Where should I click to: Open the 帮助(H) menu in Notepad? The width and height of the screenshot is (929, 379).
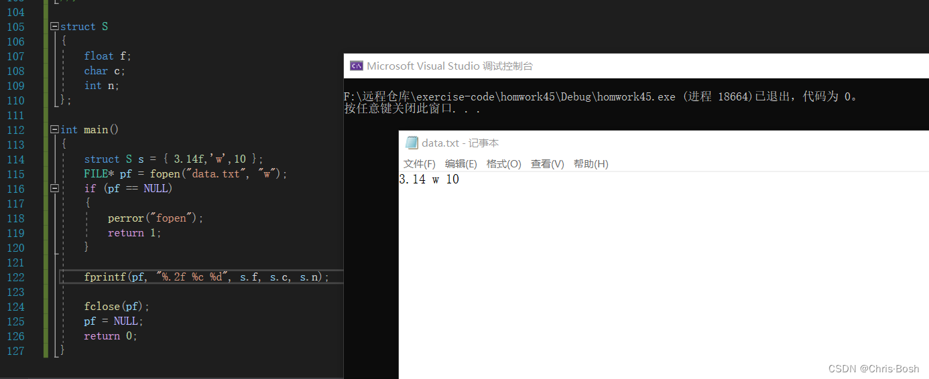tap(591, 164)
